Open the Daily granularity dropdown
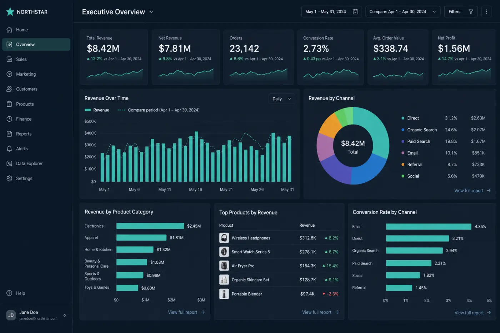500x333 pixels. 281,99
